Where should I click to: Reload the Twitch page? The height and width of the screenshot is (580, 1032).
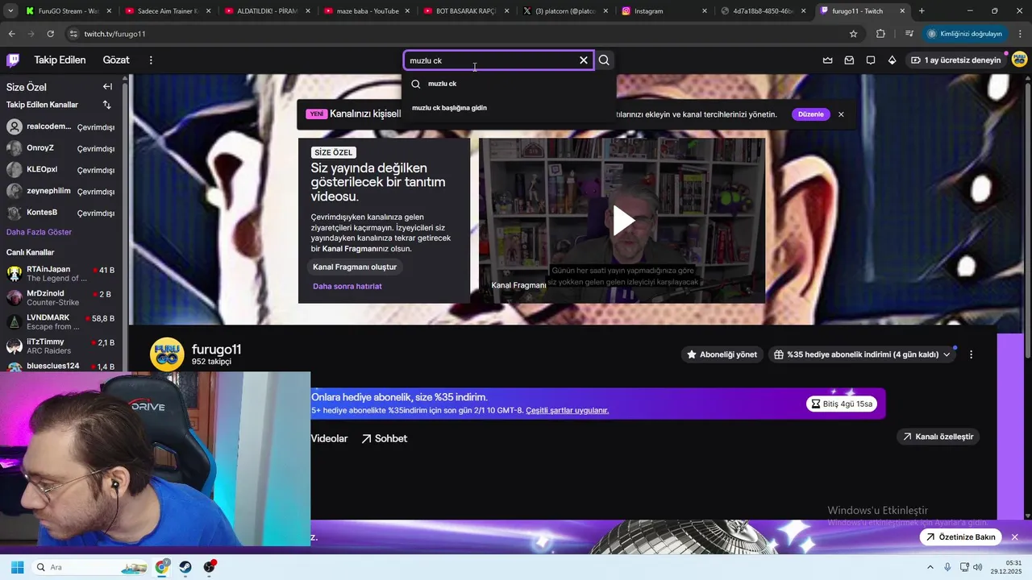tap(50, 34)
